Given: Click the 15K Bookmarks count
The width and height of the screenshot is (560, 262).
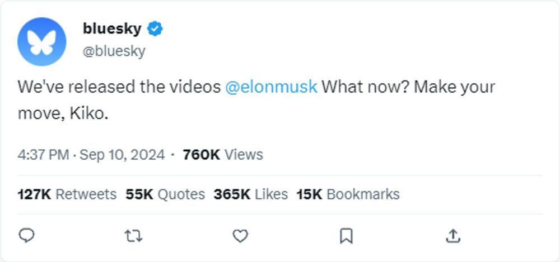Looking at the screenshot, I should pyautogui.click(x=348, y=194).
